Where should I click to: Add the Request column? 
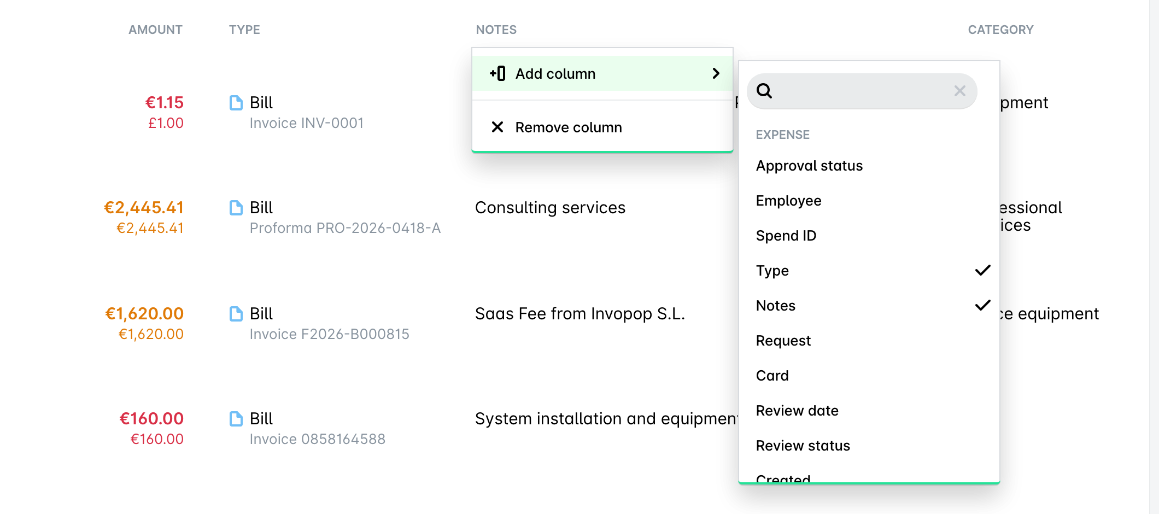pos(869,341)
